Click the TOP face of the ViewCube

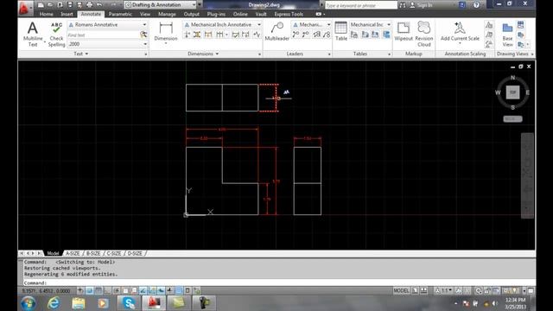click(512, 92)
